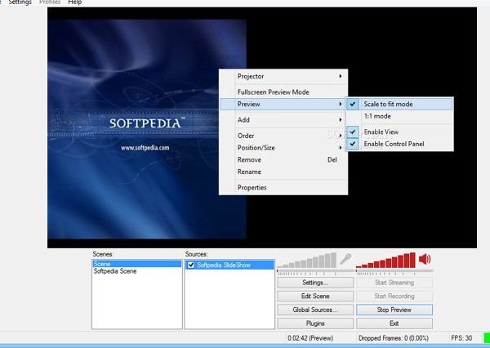Click the Stop Preview button
The width and height of the screenshot is (490, 348).
pos(394,310)
